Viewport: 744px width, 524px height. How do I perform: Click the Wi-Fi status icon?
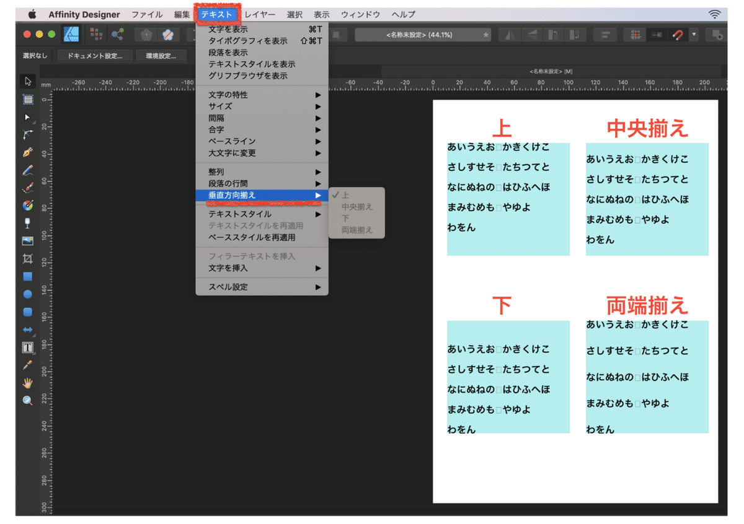tap(715, 14)
